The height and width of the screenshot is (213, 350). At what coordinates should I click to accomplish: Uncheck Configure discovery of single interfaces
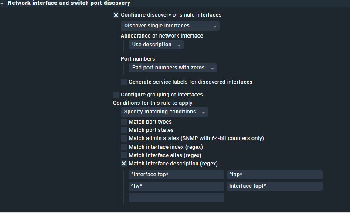[116, 15]
